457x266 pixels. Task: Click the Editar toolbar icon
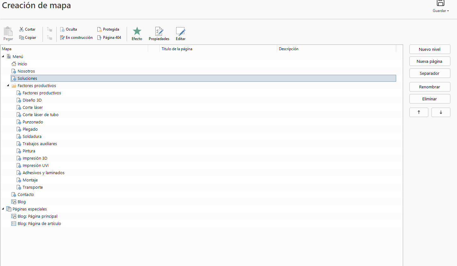pyautogui.click(x=180, y=31)
